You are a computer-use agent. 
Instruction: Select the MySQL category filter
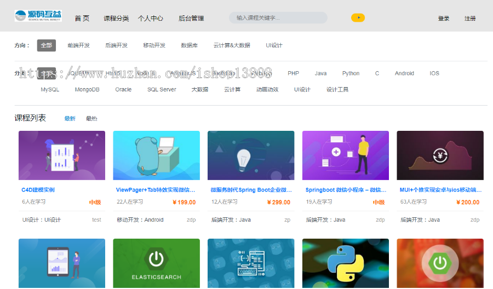(x=50, y=90)
